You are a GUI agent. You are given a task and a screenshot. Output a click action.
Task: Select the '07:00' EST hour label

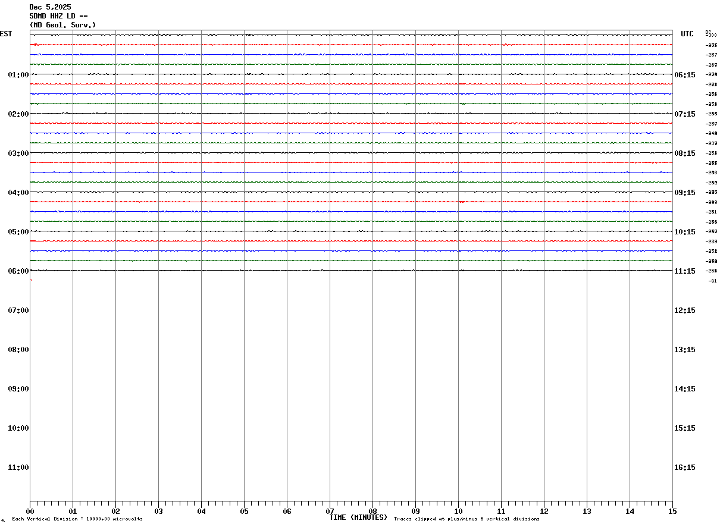tap(18, 310)
